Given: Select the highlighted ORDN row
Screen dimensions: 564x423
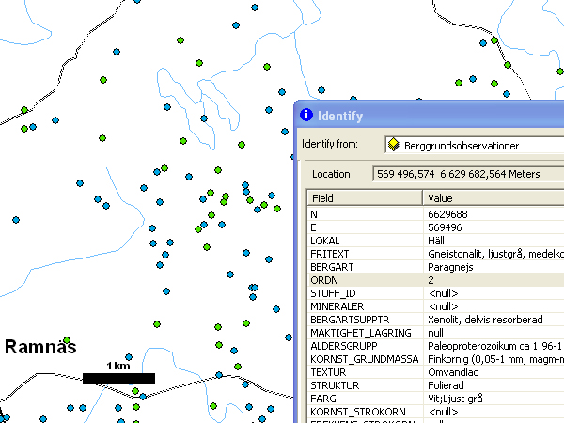Looking at the screenshot, I should click(x=435, y=280).
